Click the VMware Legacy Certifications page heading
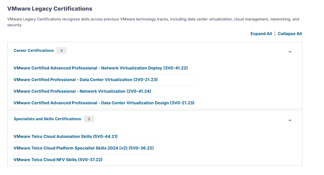The width and height of the screenshot is (324, 175). (50, 9)
